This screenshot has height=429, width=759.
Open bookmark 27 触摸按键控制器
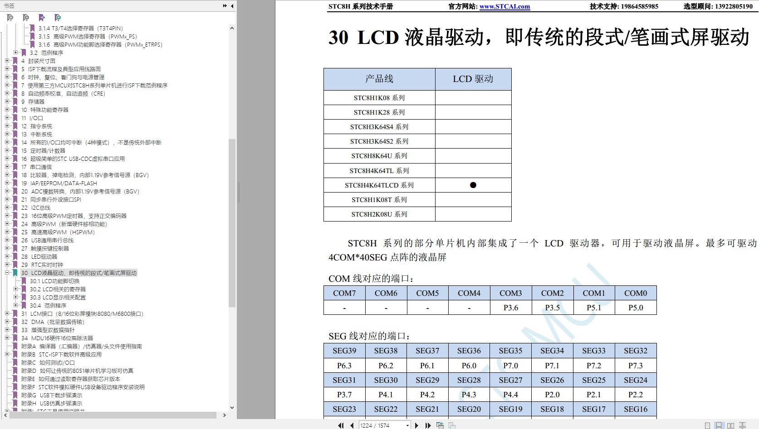click(45, 248)
